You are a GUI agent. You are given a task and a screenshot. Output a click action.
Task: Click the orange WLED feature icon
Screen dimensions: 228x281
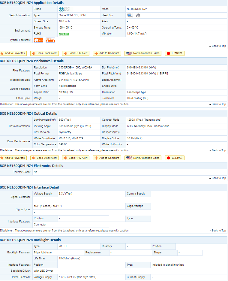[38, 40]
